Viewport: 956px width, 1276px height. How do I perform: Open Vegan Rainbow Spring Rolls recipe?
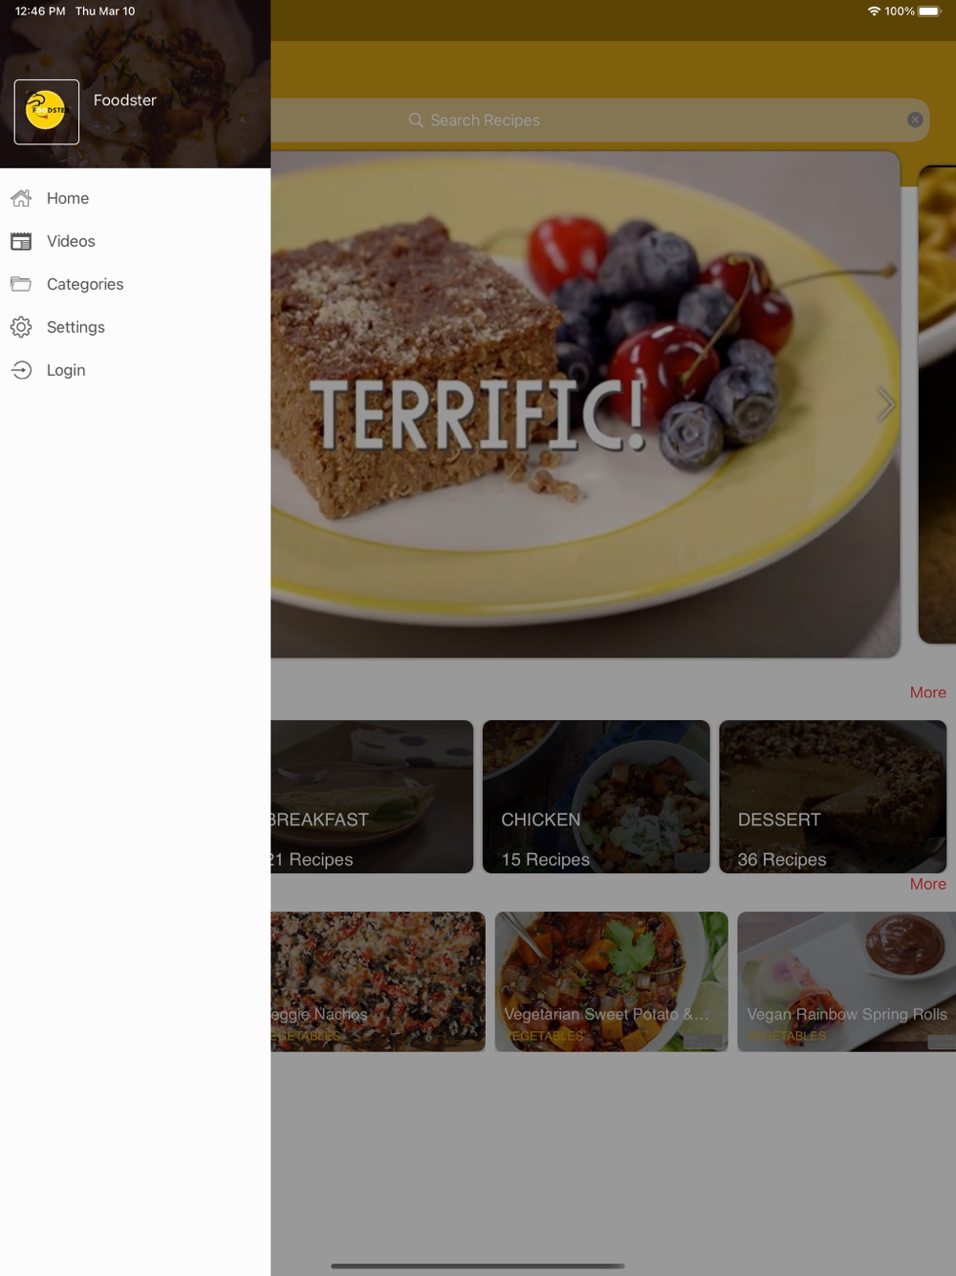[846, 981]
